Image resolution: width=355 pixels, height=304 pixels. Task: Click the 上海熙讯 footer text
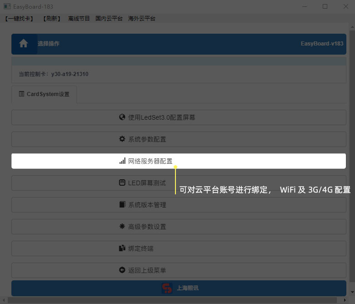tap(187, 288)
